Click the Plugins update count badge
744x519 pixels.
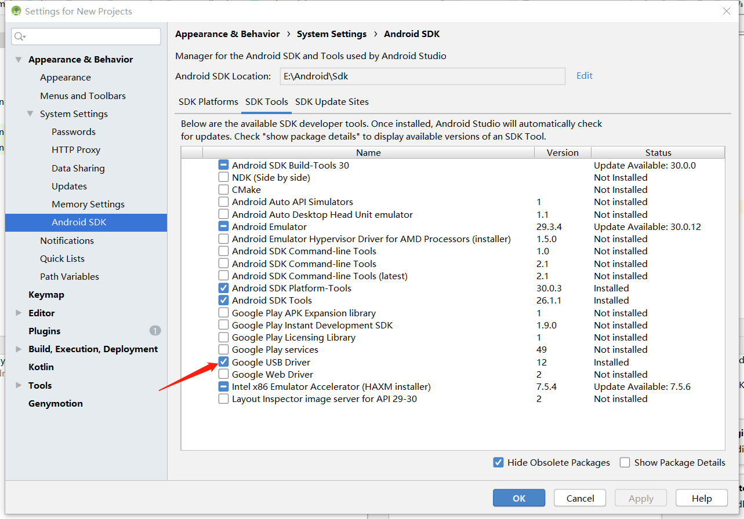pos(155,331)
